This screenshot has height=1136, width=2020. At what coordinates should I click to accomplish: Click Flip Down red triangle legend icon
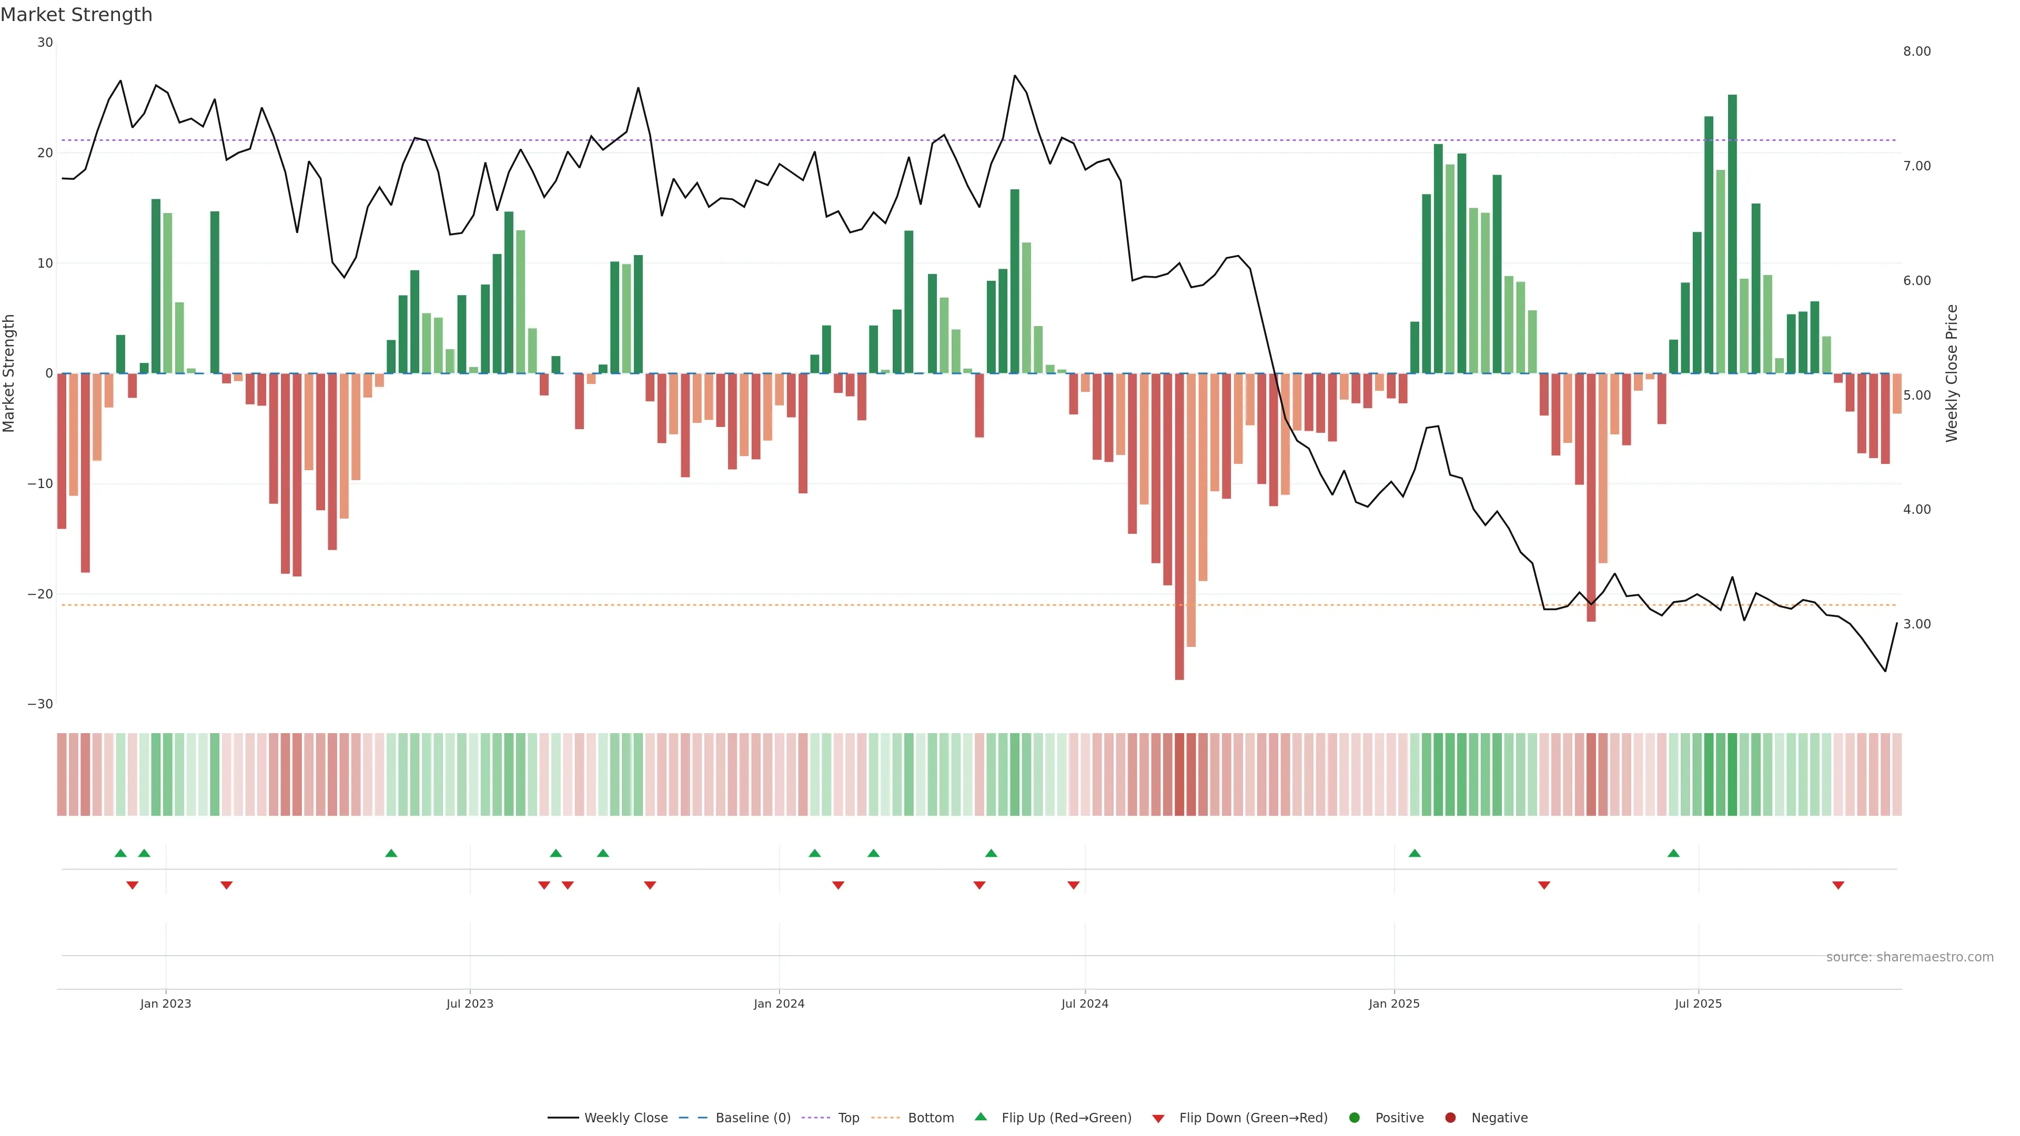pos(1158,1118)
